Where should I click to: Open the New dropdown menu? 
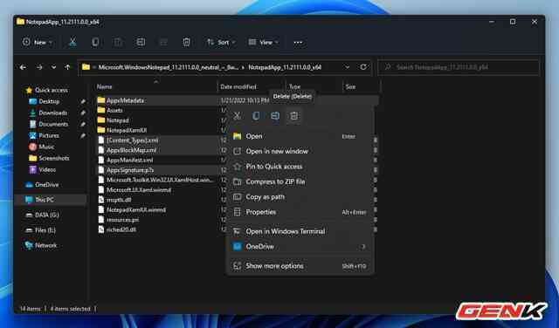(37, 43)
